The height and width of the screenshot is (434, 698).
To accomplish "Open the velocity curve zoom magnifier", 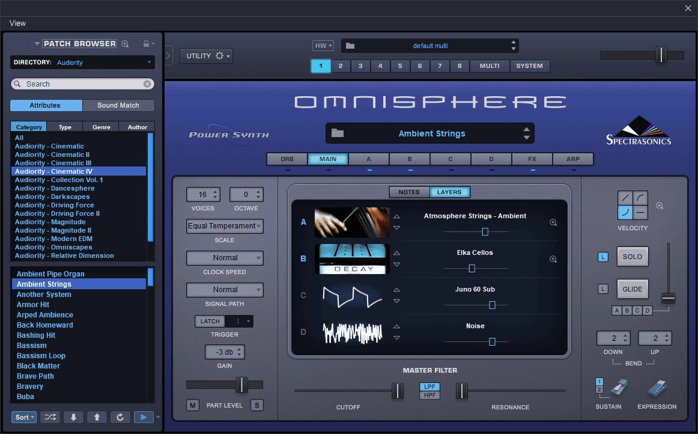I will 660,206.
